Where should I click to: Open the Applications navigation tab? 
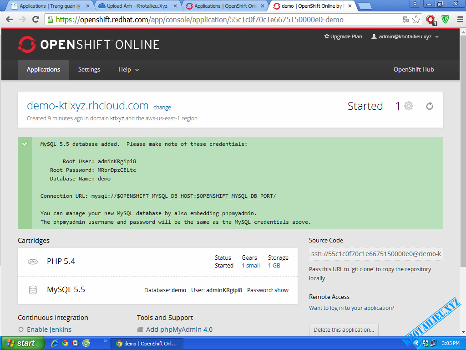click(x=43, y=70)
